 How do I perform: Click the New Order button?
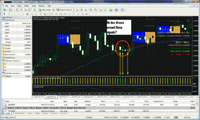tap(45, 10)
